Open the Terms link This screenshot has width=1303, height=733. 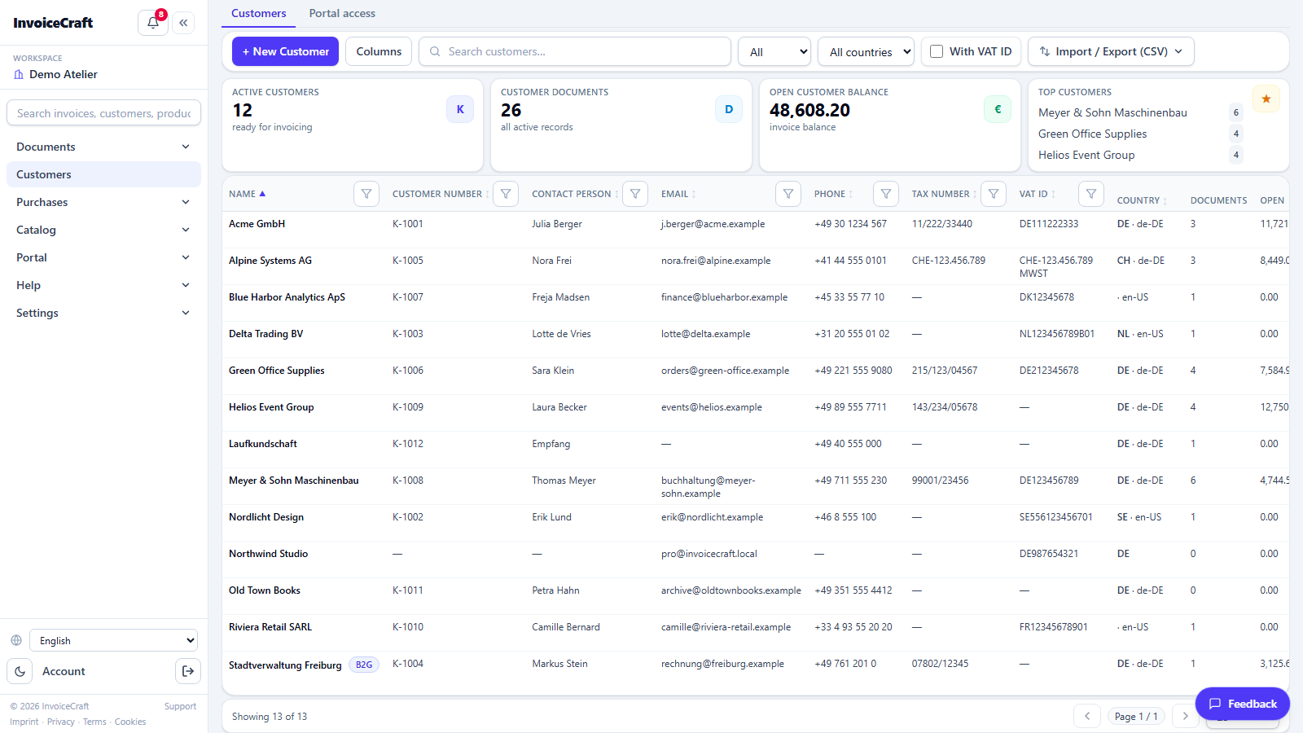click(94, 722)
